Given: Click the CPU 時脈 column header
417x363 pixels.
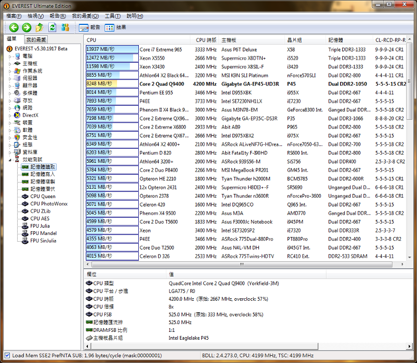Looking at the screenshot, I should click(204, 40).
